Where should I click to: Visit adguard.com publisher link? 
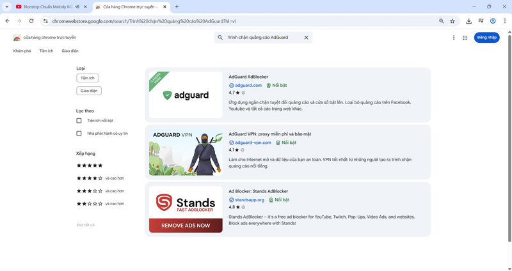[248, 86]
